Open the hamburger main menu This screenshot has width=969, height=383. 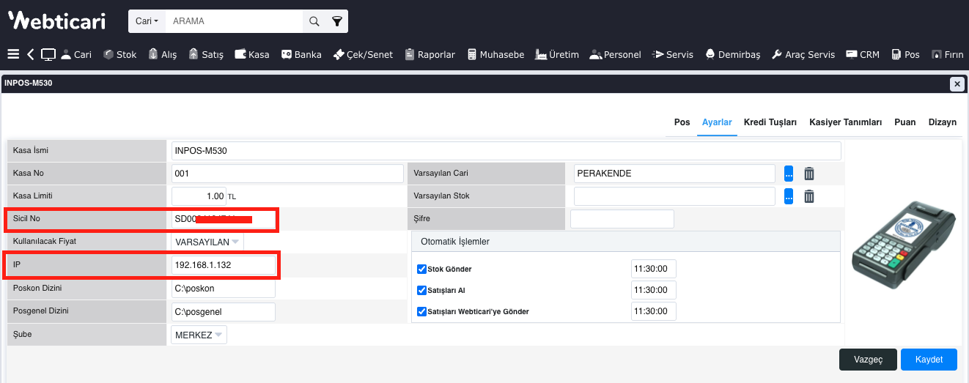12,54
